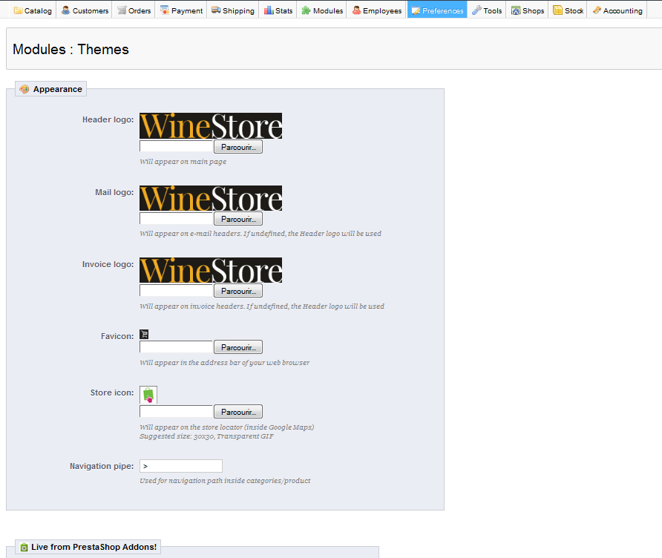Open the Payment tab
The height and width of the screenshot is (558, 662).
click(x=181, y=10)
